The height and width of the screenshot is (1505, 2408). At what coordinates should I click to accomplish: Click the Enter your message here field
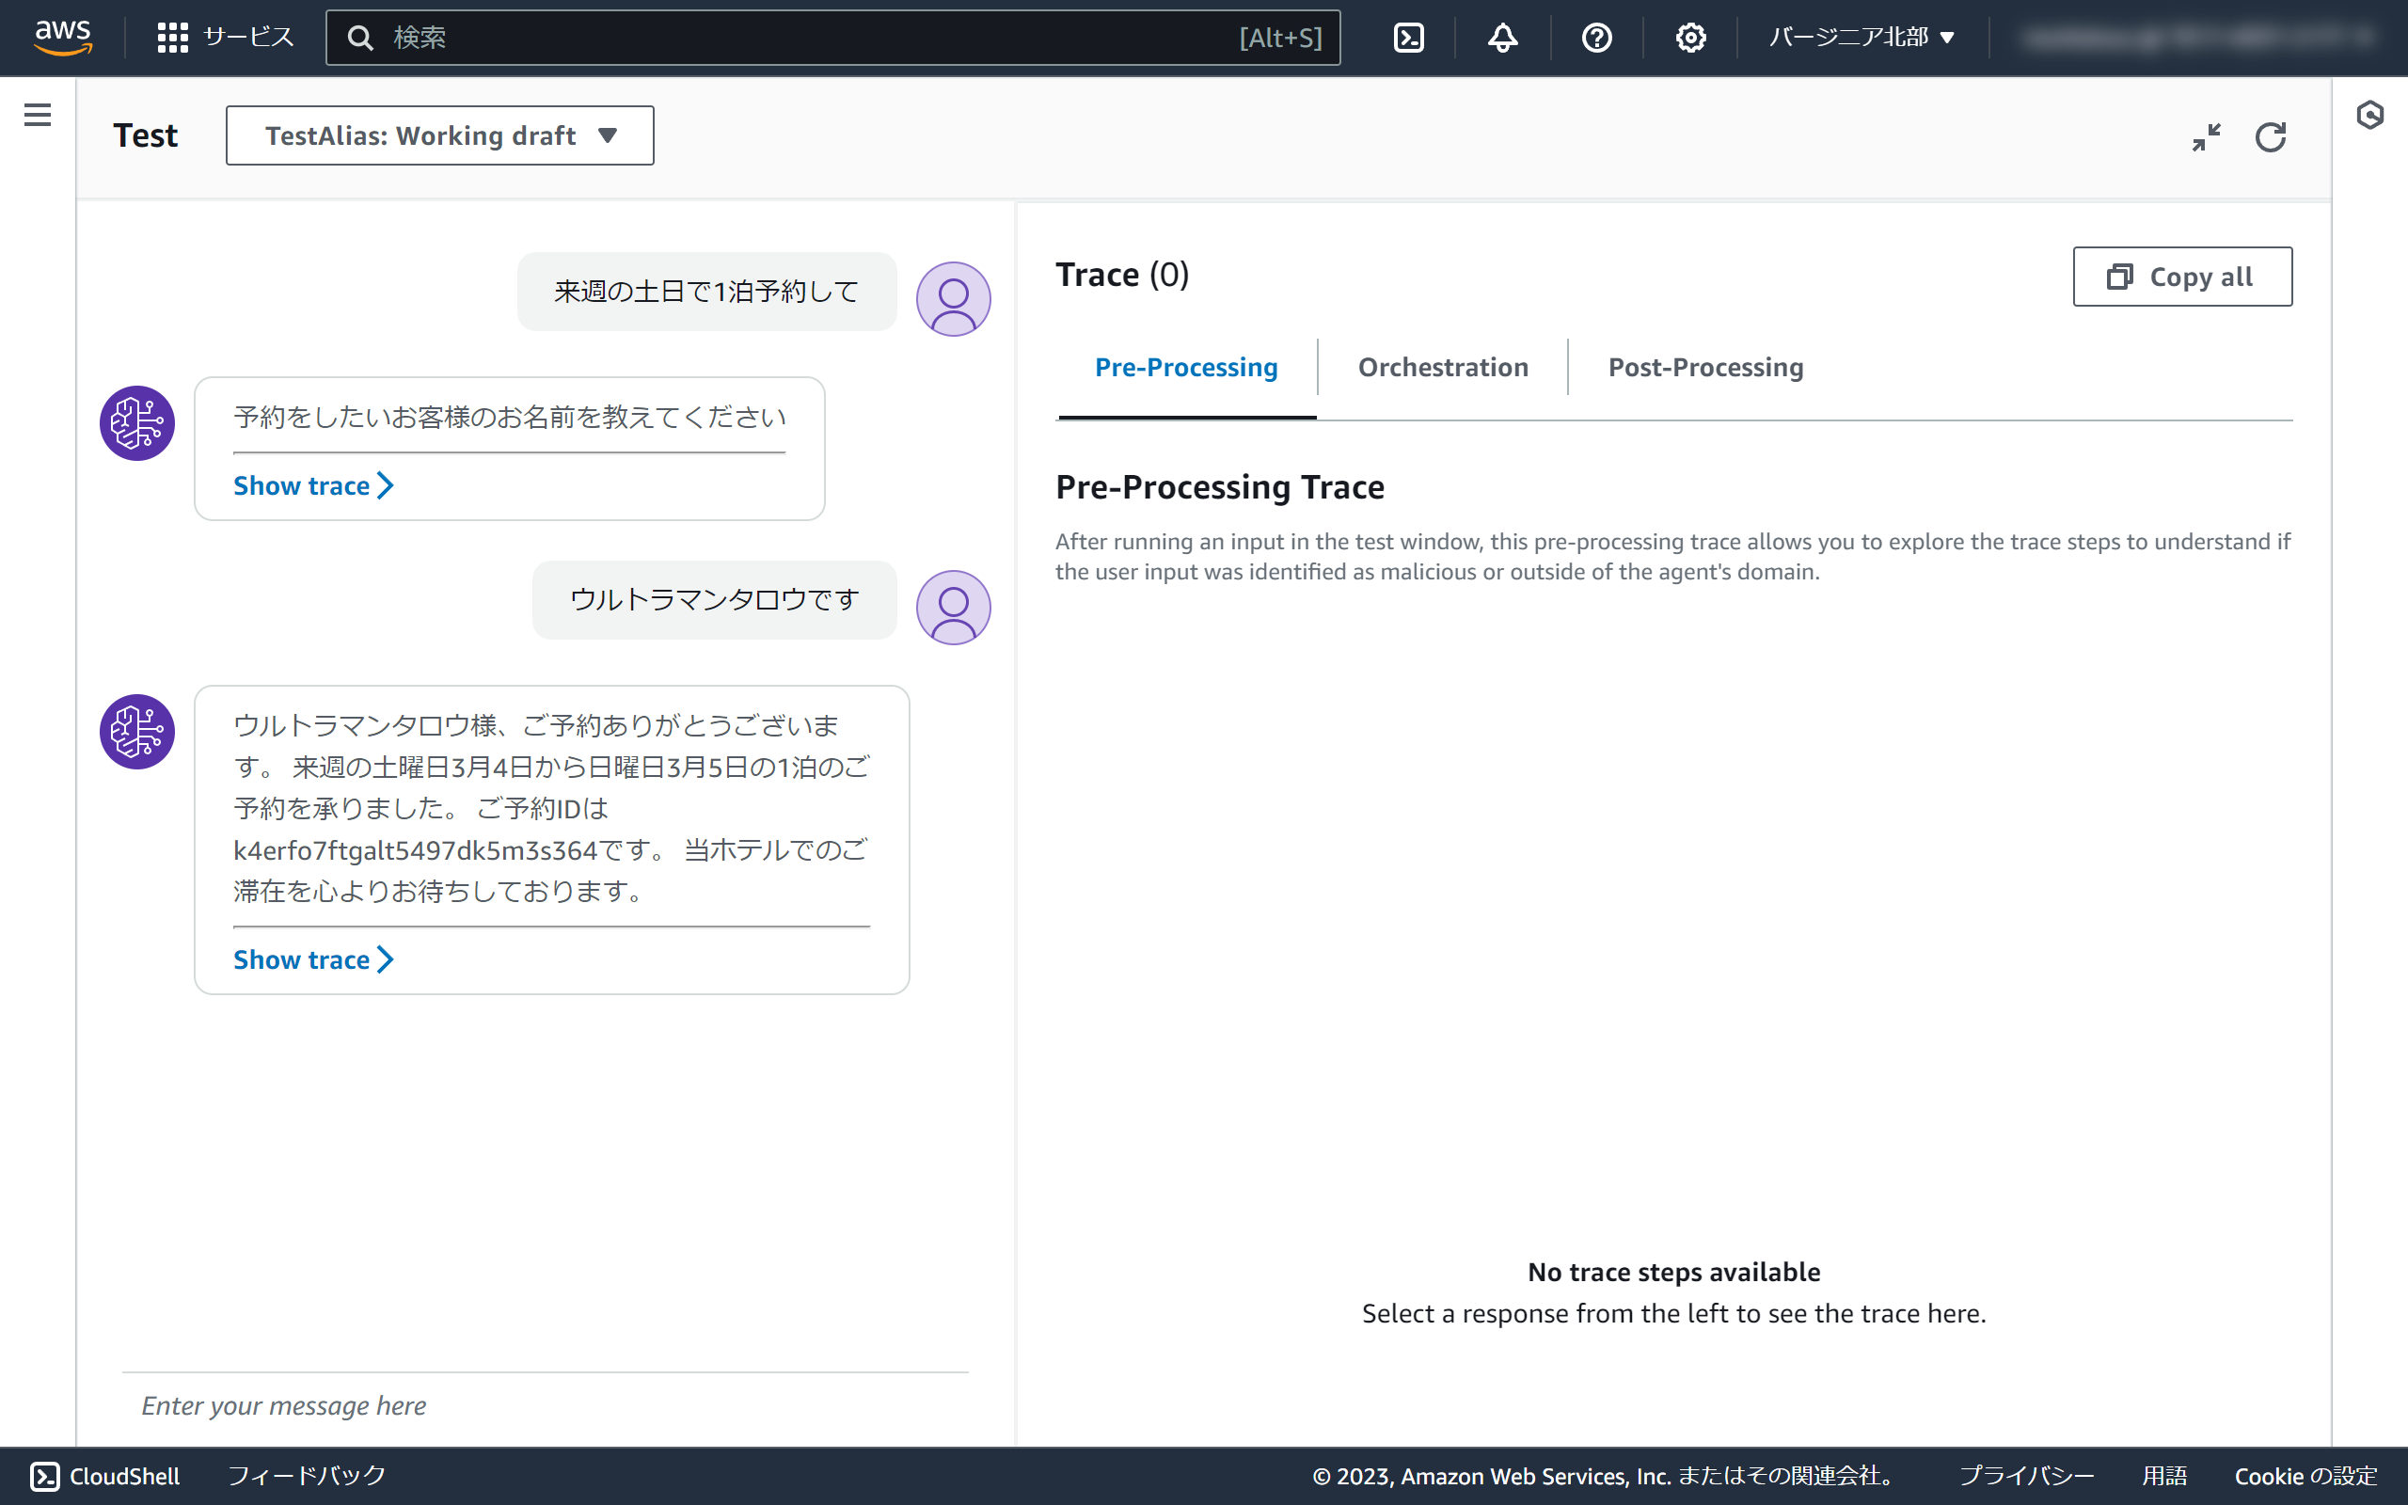click(545, 1405)
